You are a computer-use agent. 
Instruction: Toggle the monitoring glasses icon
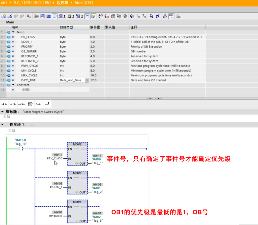tap(171, 16)
